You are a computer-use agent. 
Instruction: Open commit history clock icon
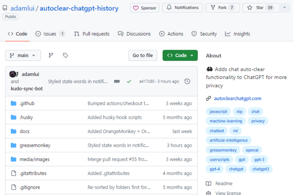(187, 81)
